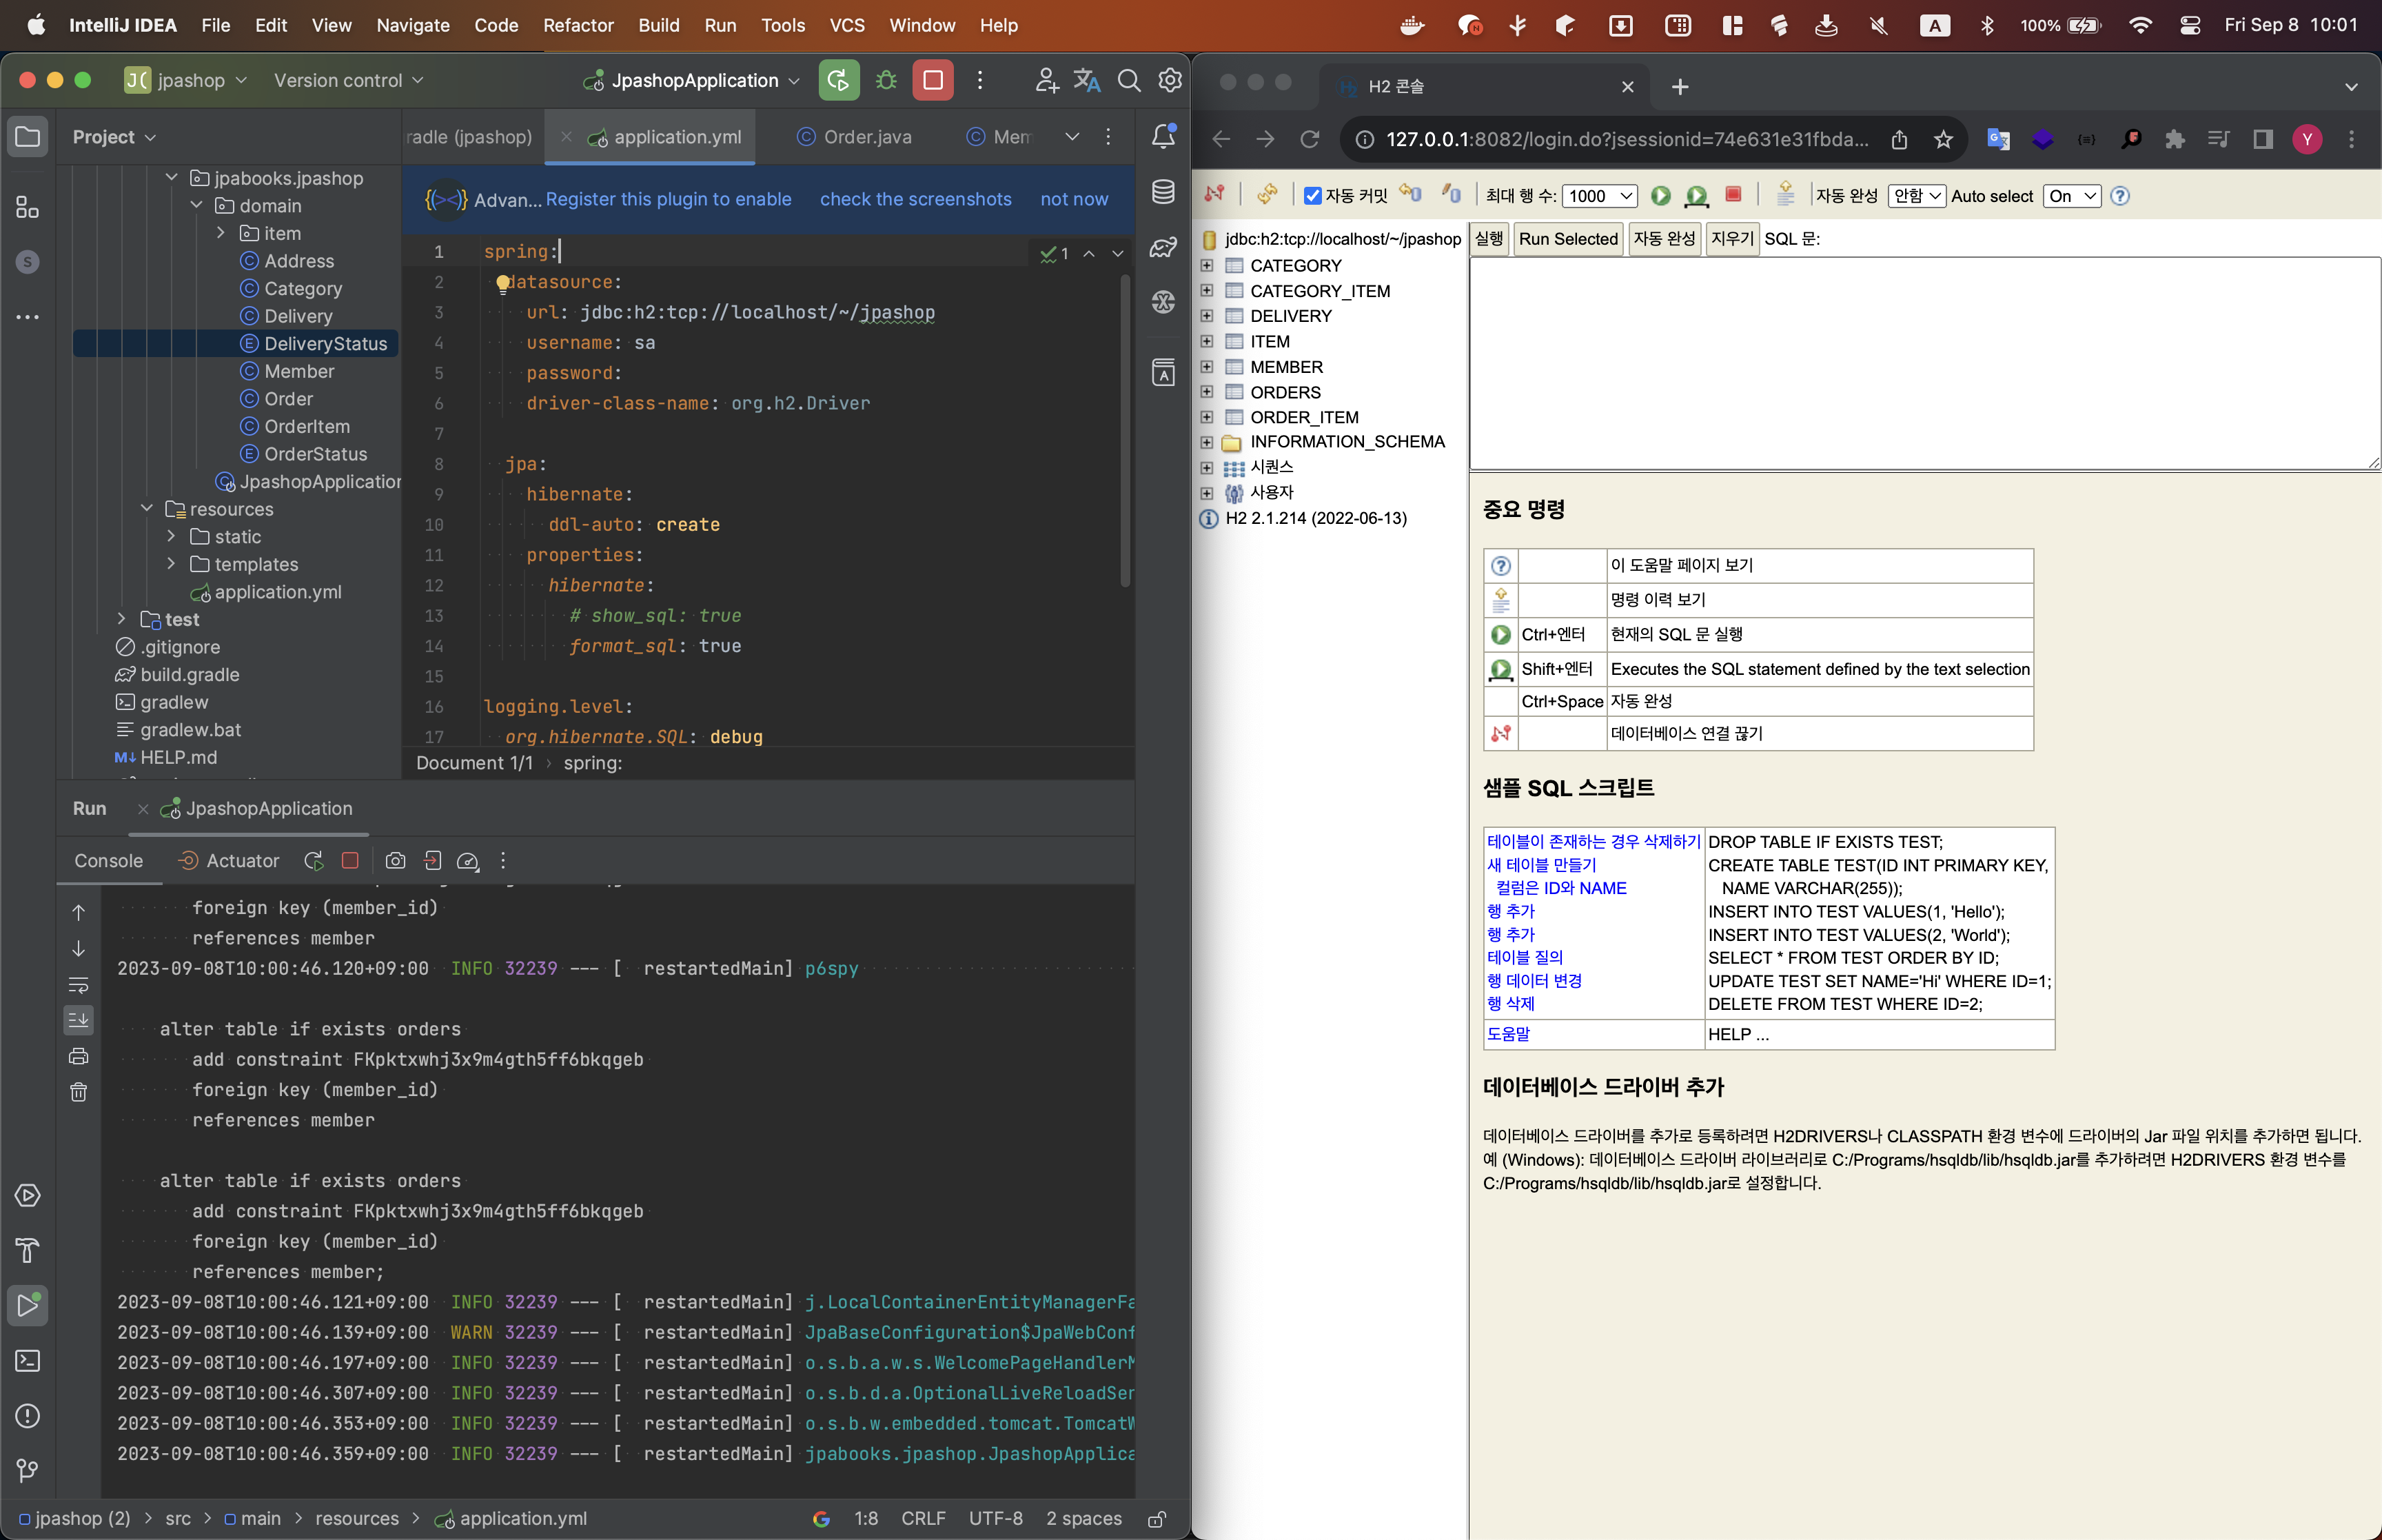Click inside the H2 SQL statement textarea
Viewport: 2382px width, 1540px height.
coord(1925,364)
